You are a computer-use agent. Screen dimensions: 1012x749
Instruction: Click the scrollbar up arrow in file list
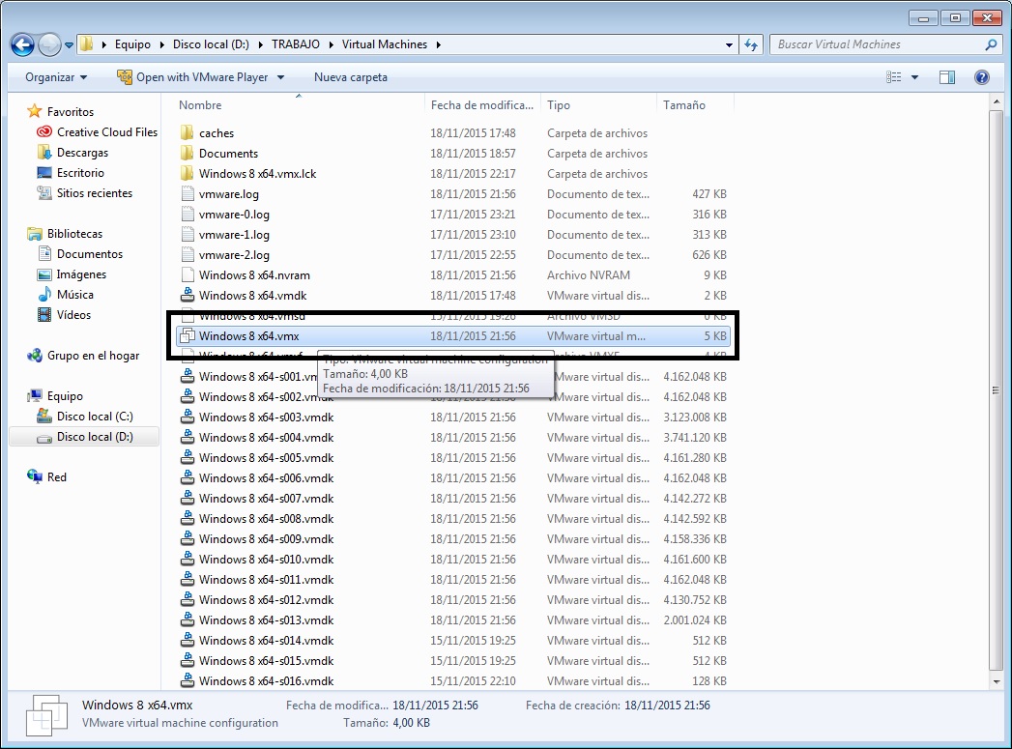coord(996,101)
